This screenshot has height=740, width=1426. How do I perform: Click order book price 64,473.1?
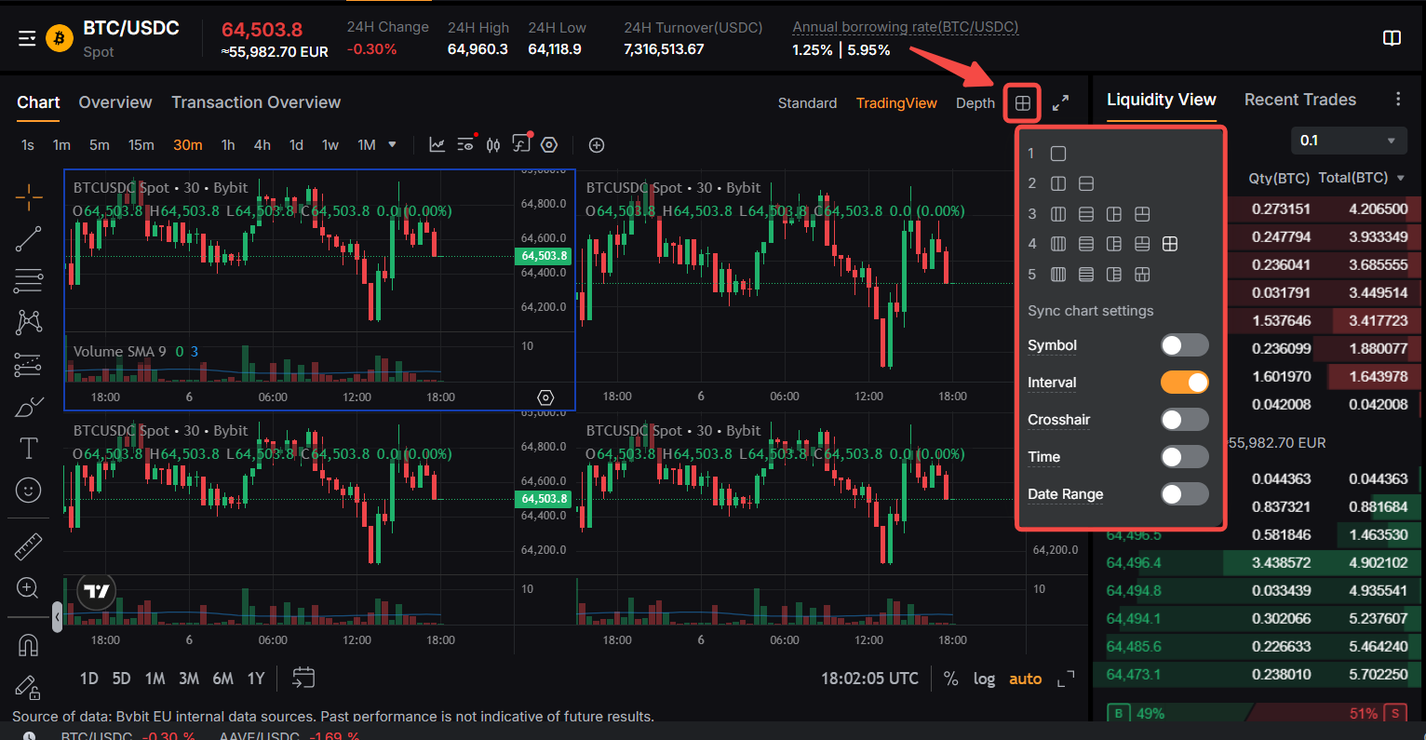click(x=1134, y=675)
